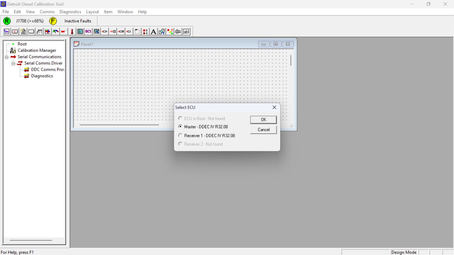Click the thermometer gauge toolbar icon
The image size is (454, 255).
click(x=72, y=31)
